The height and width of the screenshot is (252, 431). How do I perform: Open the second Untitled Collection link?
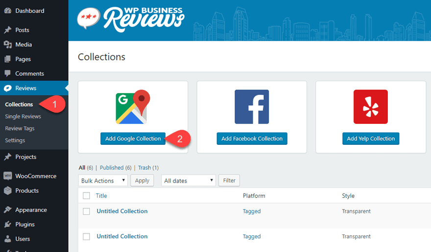pos(122,236)
